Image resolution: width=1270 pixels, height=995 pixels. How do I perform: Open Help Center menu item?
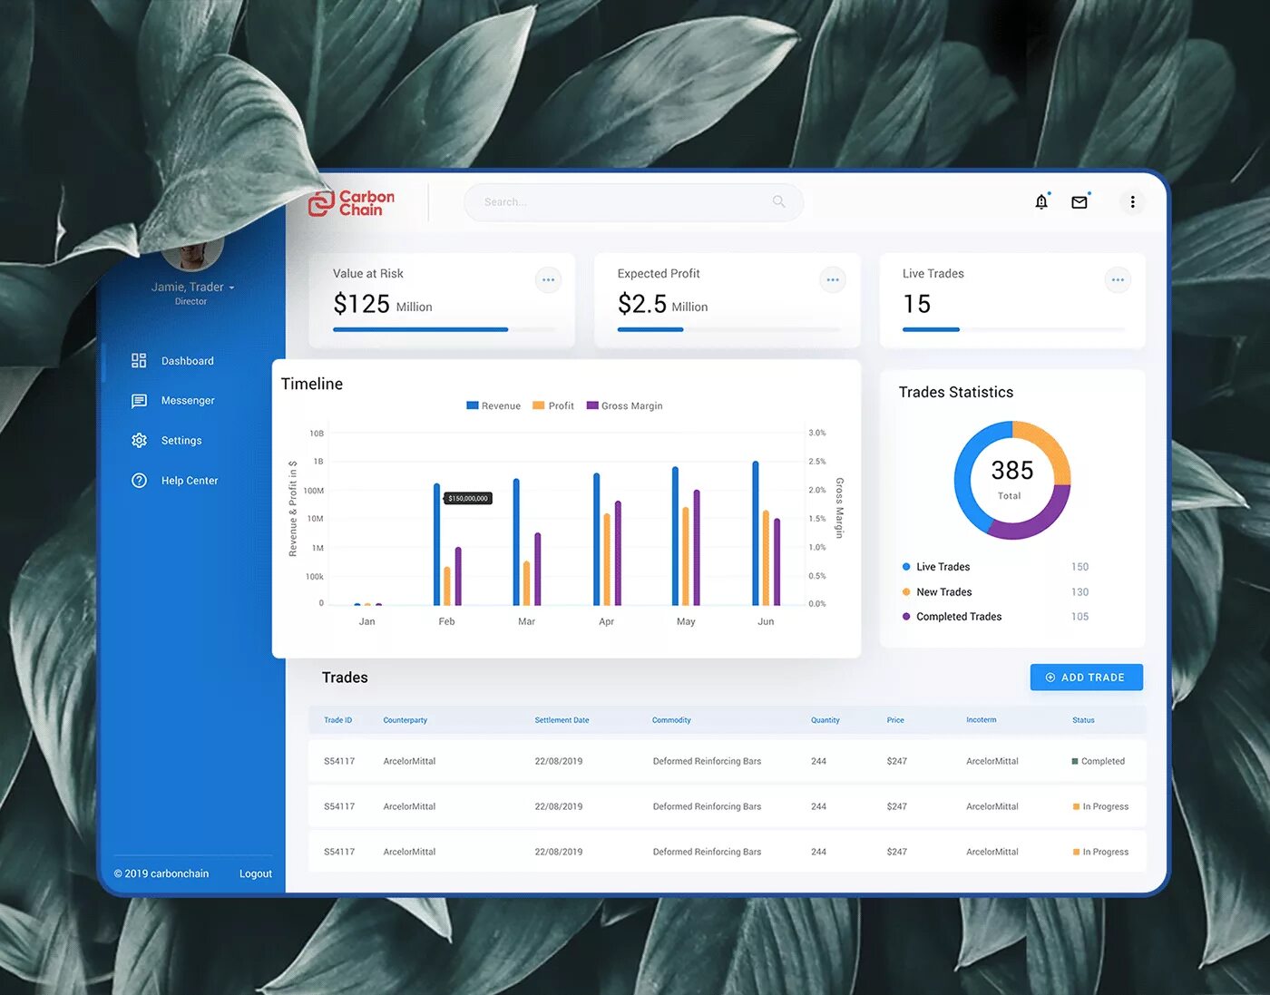pos(190,480)
